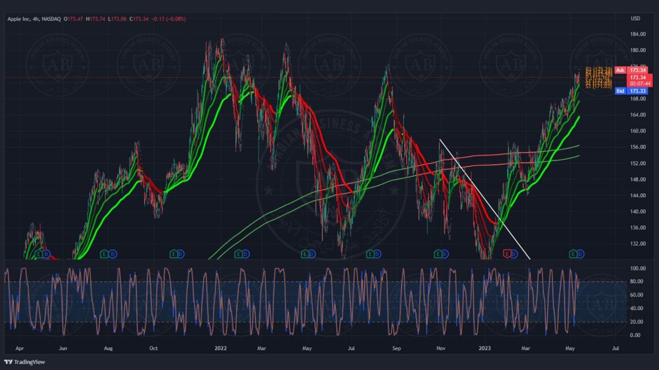Click the S3 (171.03) pivot label

(x=598, y=86)
